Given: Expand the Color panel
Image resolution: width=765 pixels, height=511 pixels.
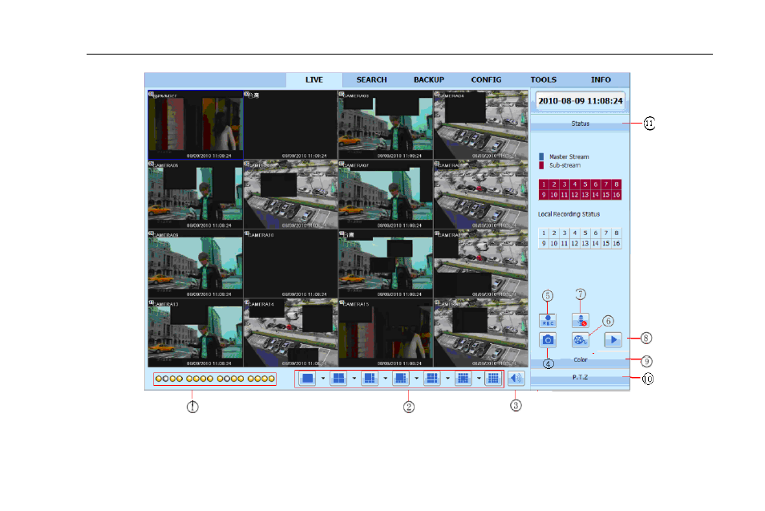Looking at the screenshot, I should 580,359.
